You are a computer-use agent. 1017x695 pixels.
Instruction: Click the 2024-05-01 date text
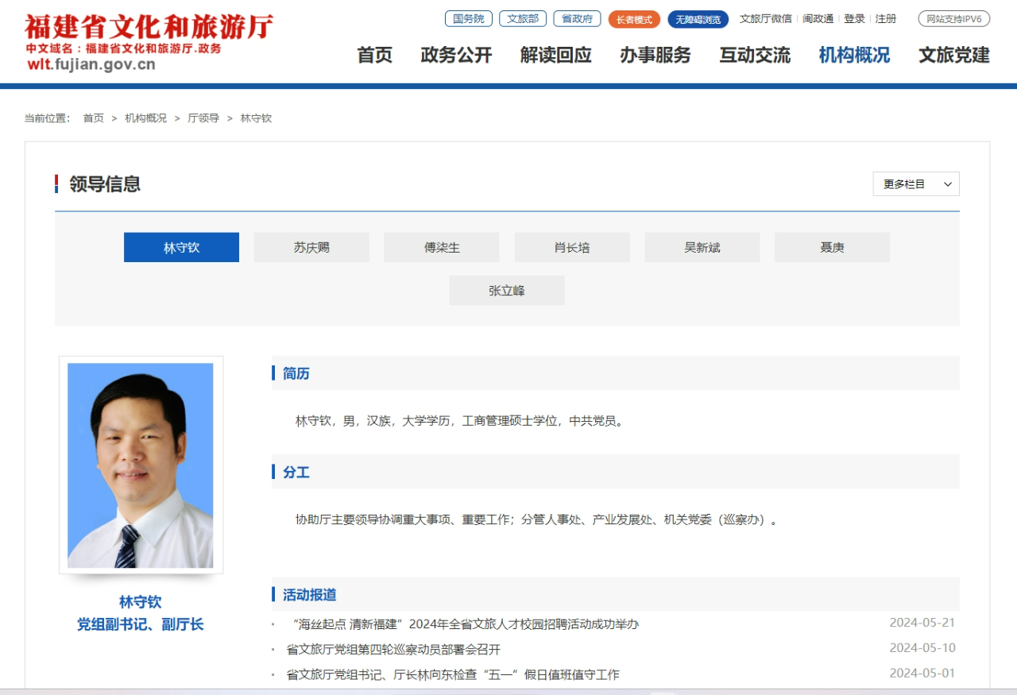coord(922,674)
